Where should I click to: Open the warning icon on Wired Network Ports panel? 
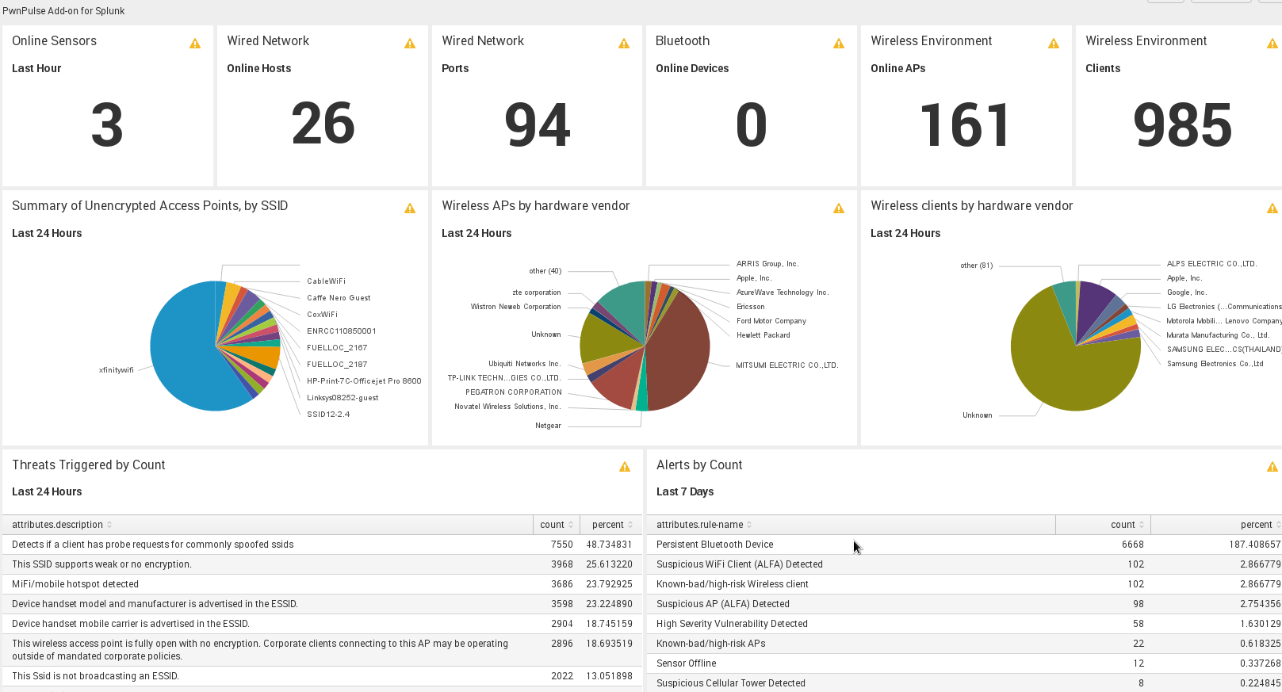click(x=624, y=44)
